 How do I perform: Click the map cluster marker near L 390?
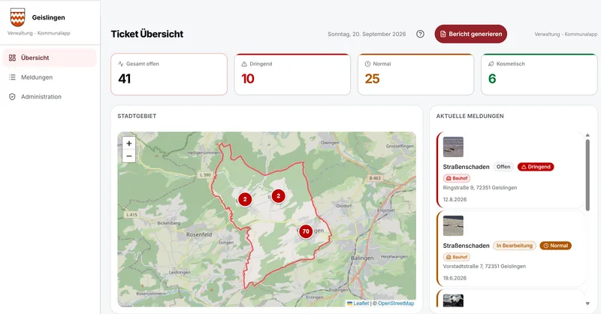pyautogui.click(x=245, y=199)
